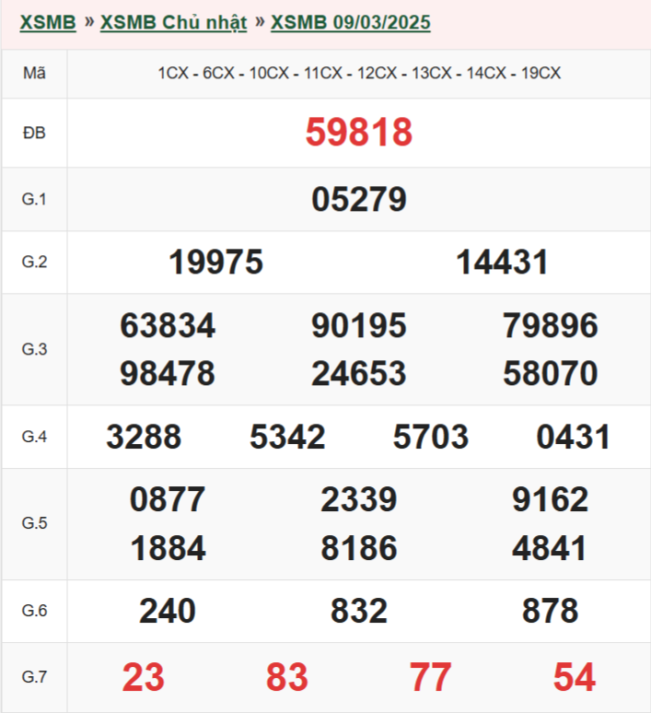Select the G.2 row label
The image size is (651, 713).
click(35, 262)
